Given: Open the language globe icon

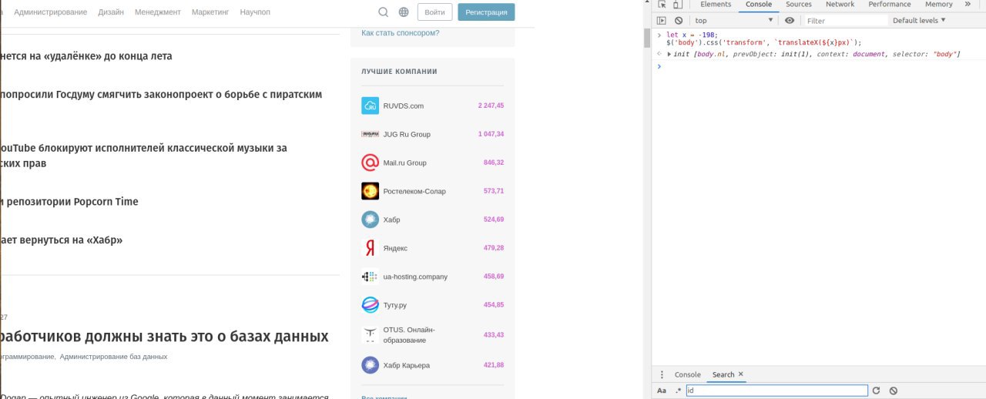Looking at the screenshot, I should [404, 12].
